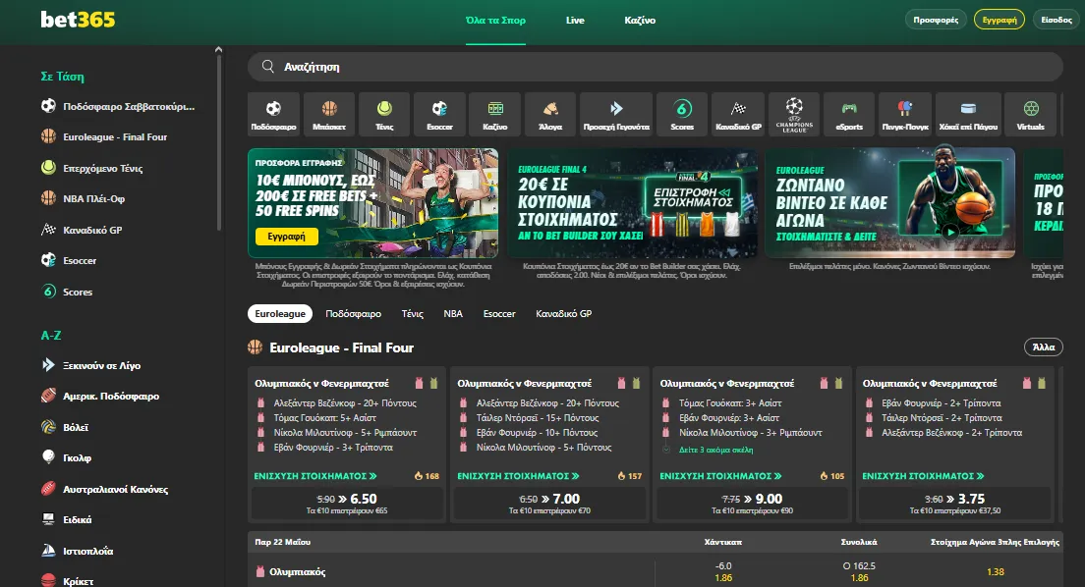Image resolution: width=1085 pixels, height=587 pixels.
Task: Select the Ποδόσφαιρο filter pill
Action: pyautogui.click(x=354, y=313)
